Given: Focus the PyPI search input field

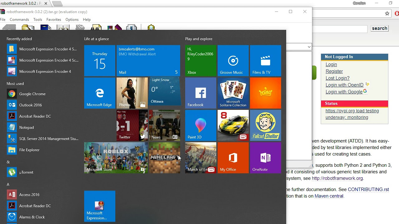Looking at the screenshot, I should click(x=340, y=29).
